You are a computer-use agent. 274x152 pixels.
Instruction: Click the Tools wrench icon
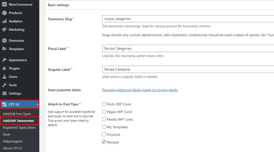4,85
